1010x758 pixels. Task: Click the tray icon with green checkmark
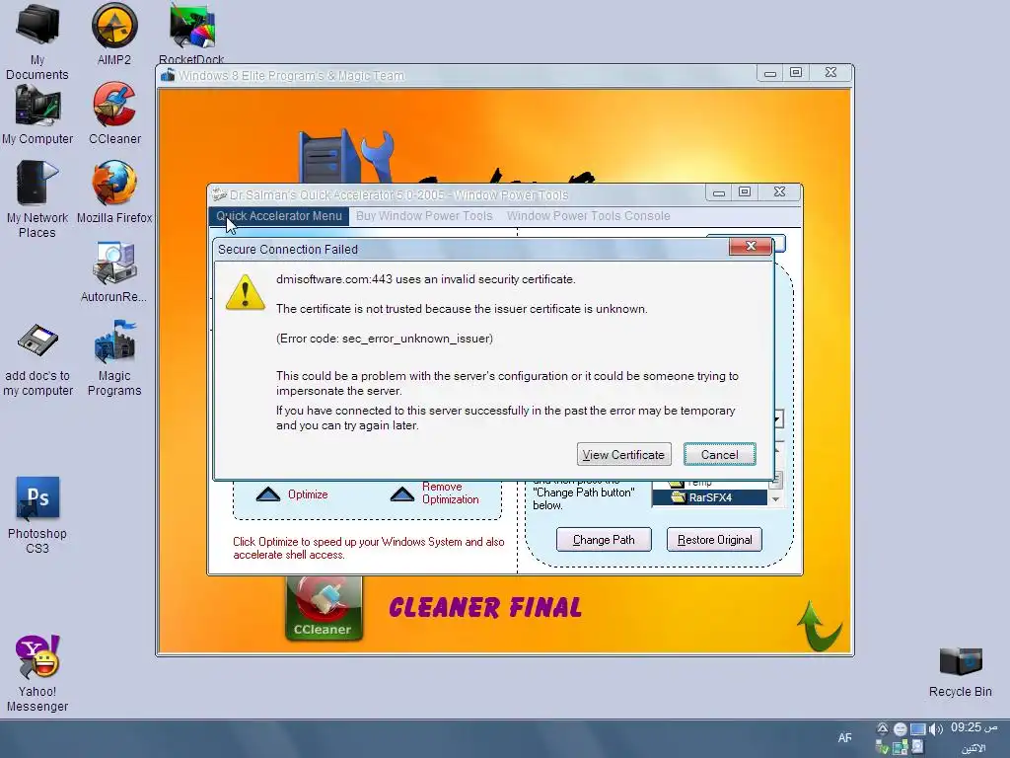[x=883, y=748]
